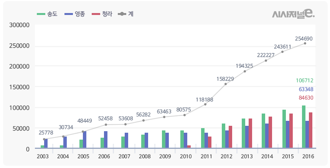
Task: Select the green 송도 bar for 2012
Action: click(223, 136)
